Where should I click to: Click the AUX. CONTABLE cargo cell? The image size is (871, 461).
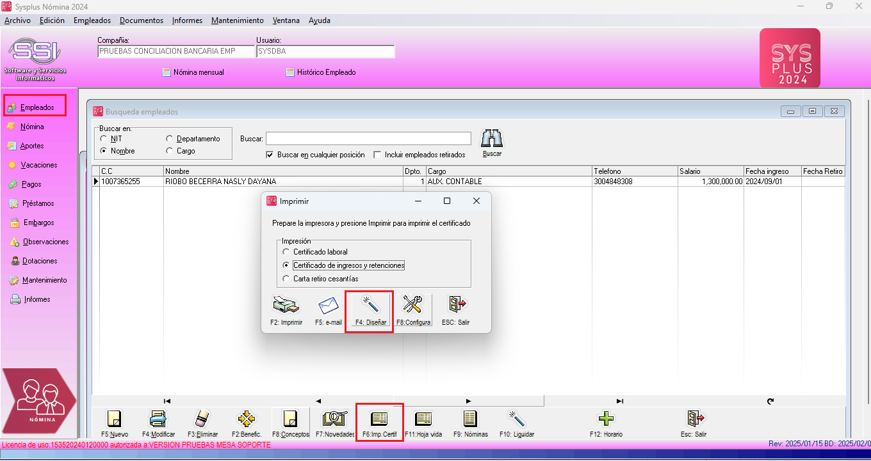(x=509, y=182)
